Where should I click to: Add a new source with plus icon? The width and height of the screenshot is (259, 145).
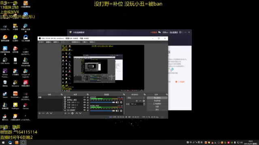coord(66,113)
